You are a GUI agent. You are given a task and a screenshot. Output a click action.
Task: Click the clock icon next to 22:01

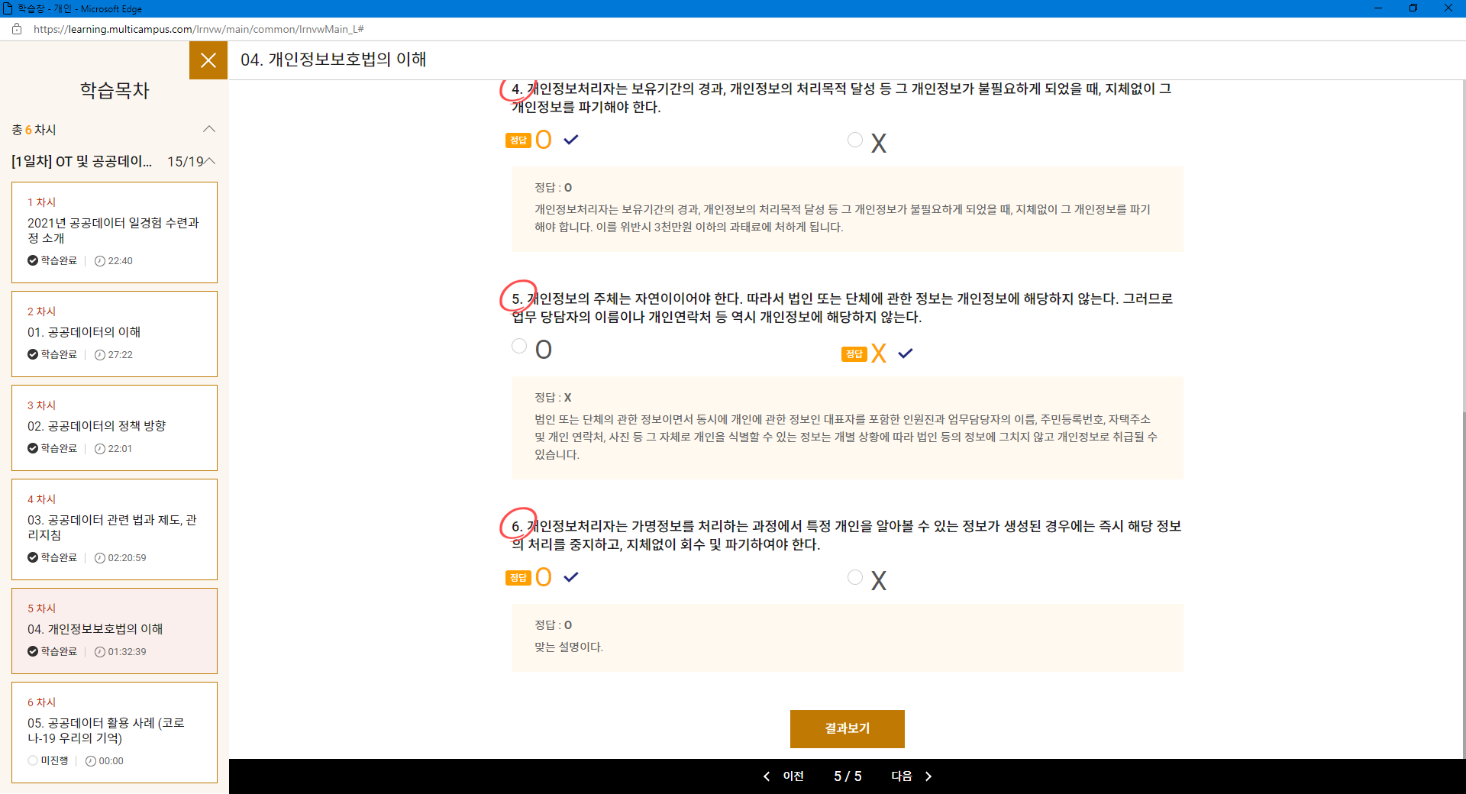tap(100, 449)
